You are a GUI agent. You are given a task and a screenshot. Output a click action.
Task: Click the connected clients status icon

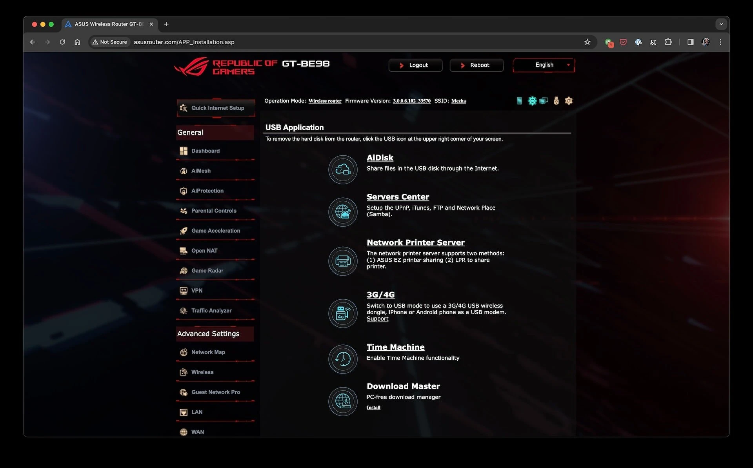[544, 101]
